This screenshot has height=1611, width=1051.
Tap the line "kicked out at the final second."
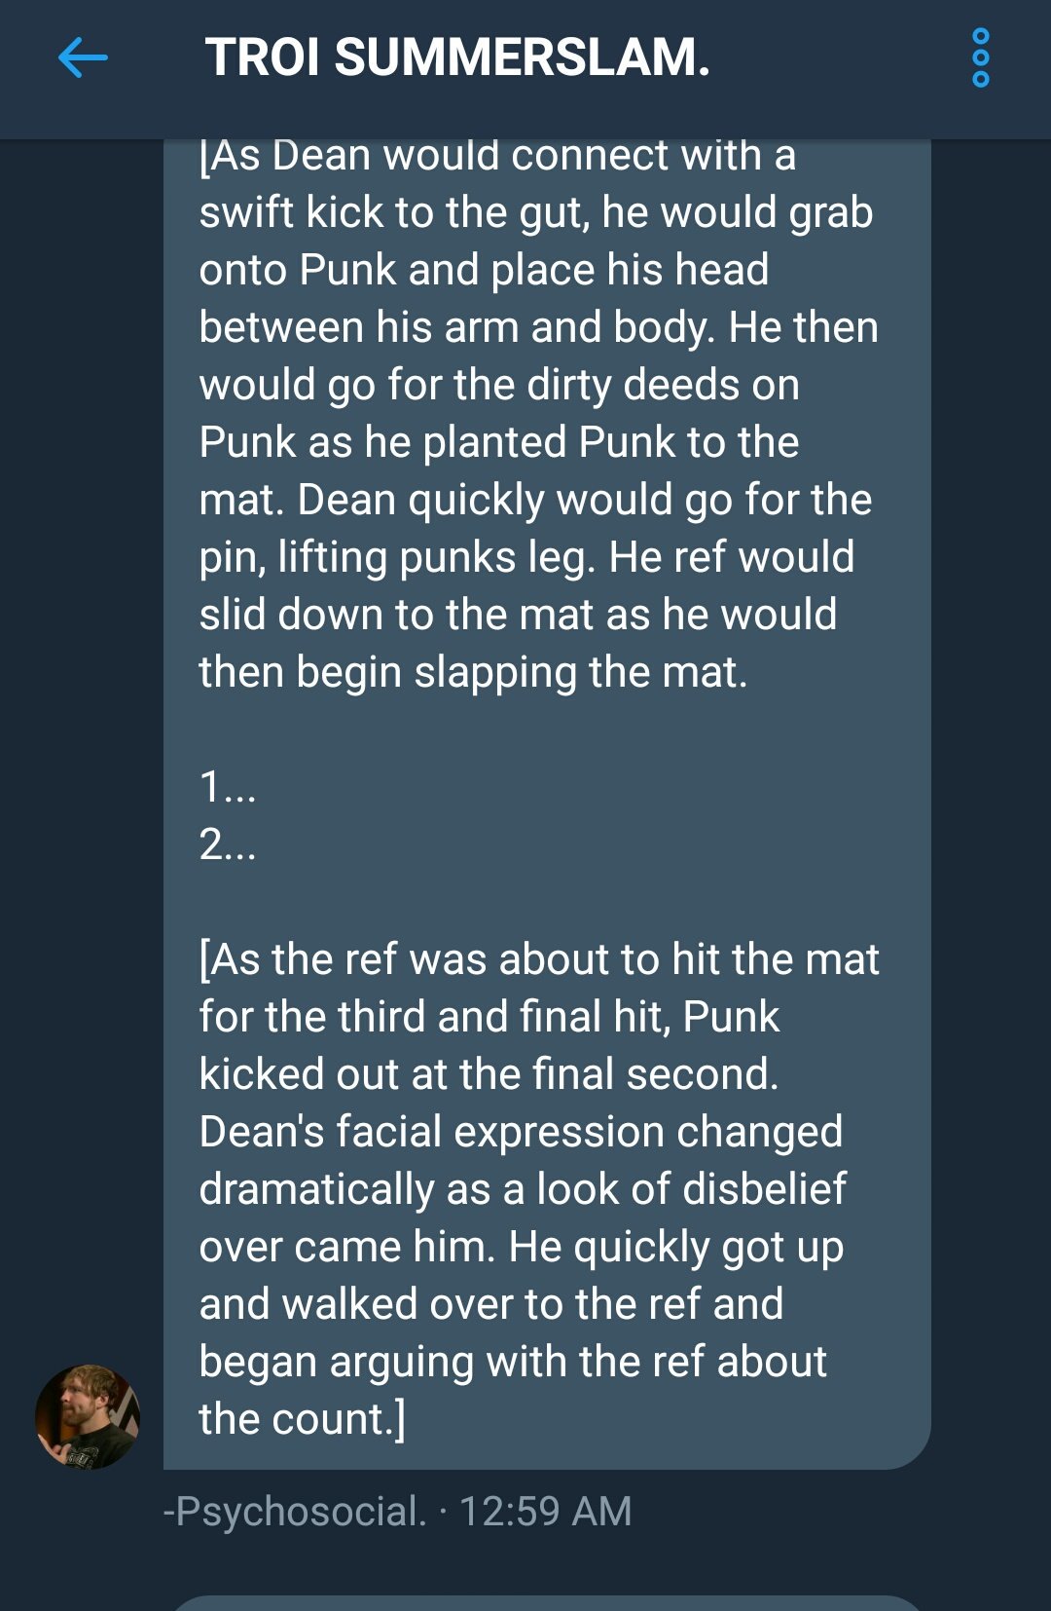pyautogui.click(x=489, y=1074)
